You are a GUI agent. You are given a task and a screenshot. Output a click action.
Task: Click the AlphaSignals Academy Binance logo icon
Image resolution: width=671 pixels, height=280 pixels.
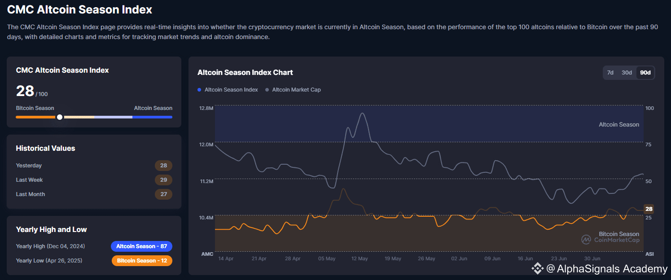click(x=537, y=269)
